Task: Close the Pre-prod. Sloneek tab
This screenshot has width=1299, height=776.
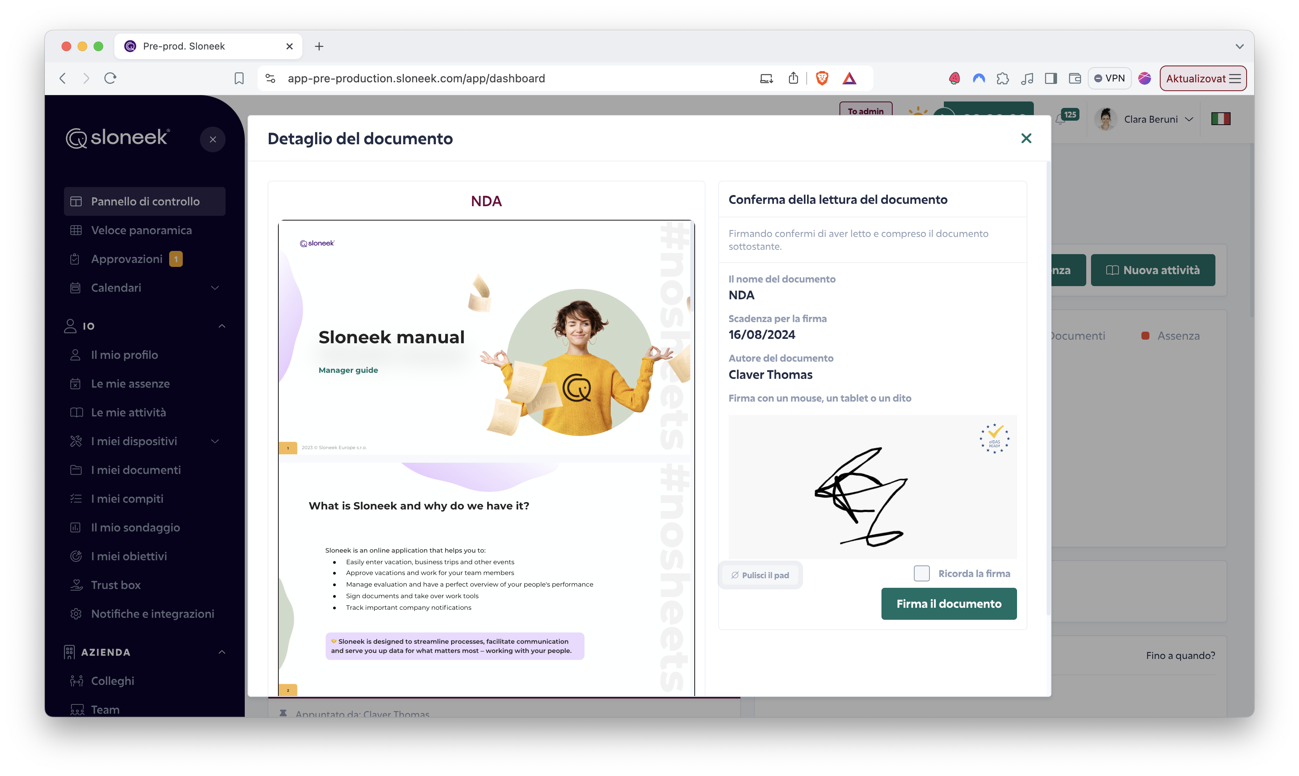Action: pyautogui.click(x=290, y=46)
